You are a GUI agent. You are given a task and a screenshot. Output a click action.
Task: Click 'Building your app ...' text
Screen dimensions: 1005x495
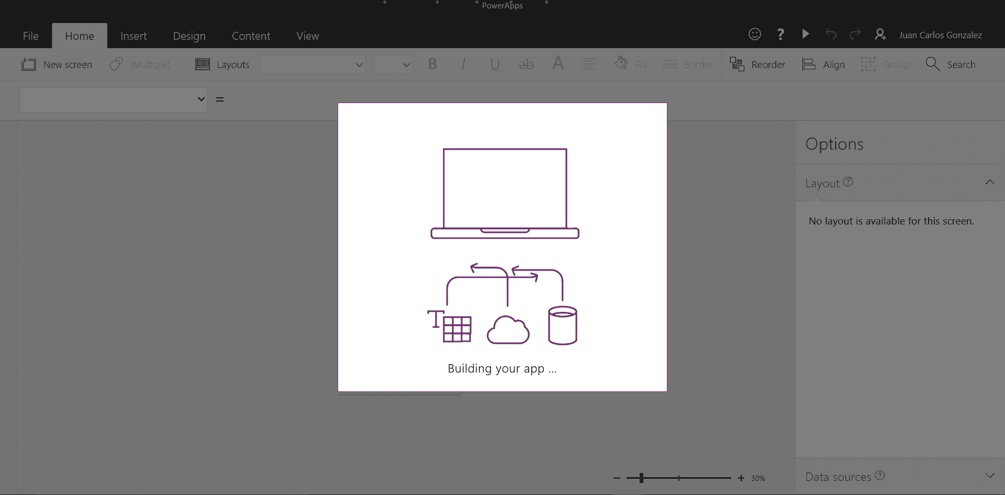tap(502, 369)
